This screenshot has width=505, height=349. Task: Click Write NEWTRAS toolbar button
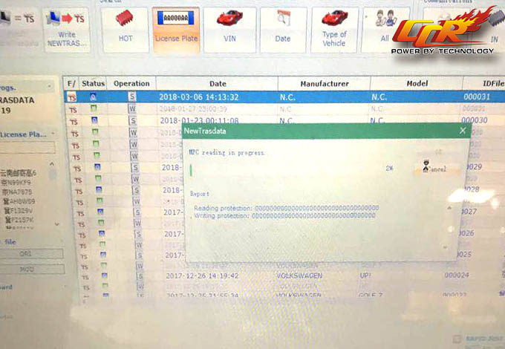tap(66, 30)
